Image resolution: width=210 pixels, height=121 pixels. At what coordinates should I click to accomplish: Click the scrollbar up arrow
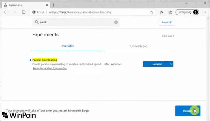208,18
